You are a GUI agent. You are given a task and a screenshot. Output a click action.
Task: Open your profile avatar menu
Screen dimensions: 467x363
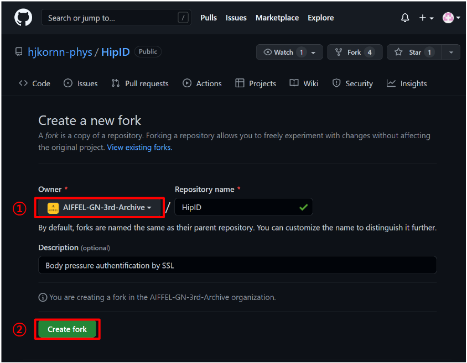pos(448,17)
